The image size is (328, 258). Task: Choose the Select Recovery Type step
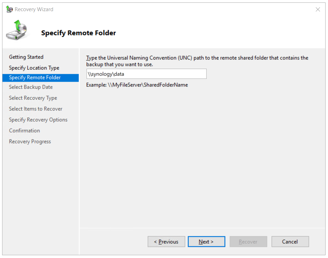coord(33,98)
